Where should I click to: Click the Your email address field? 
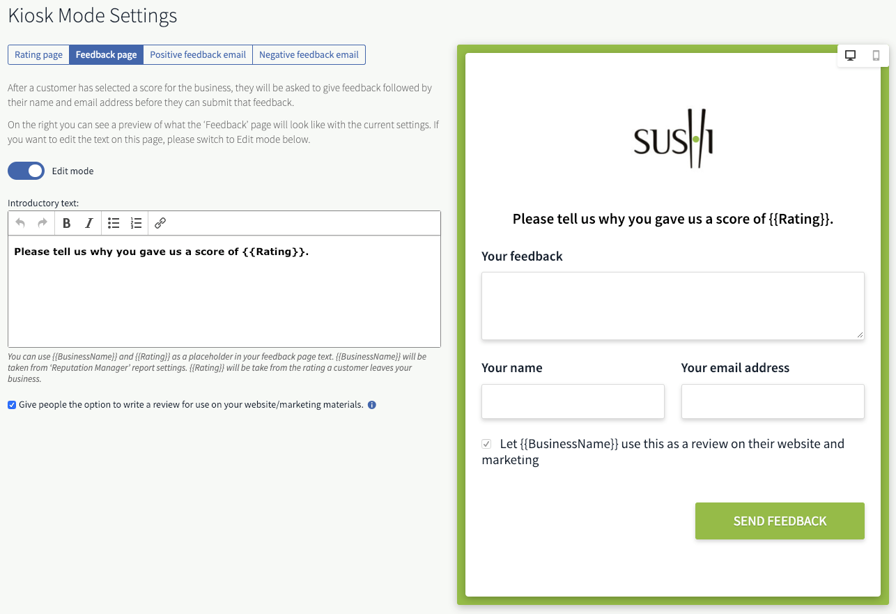click(773, 401)
